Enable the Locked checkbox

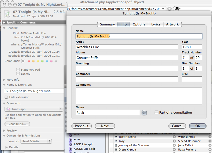click(18, 73)
